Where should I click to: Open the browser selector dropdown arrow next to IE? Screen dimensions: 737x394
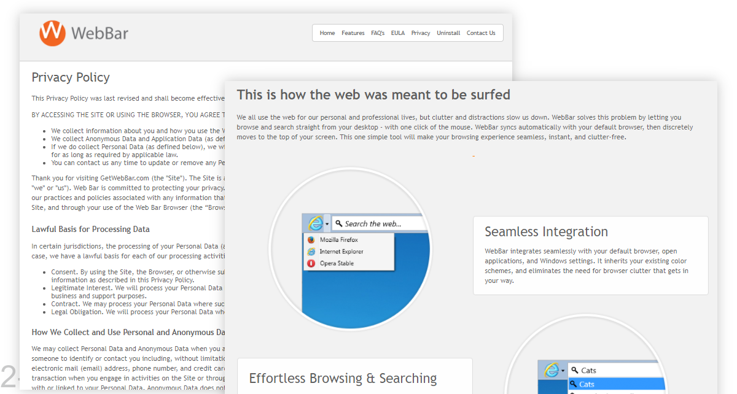327,224
